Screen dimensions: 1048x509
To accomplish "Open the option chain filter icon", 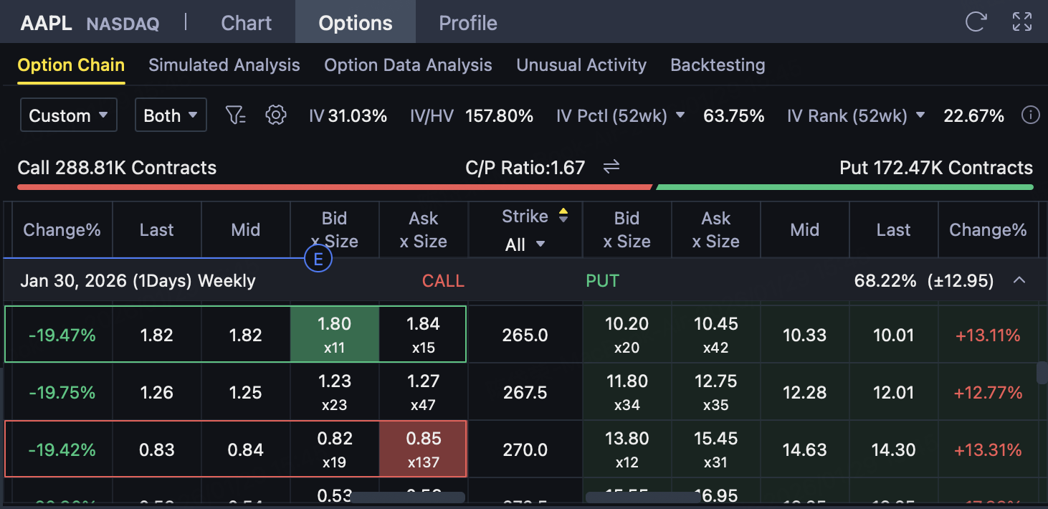I will tap(235, 115).
